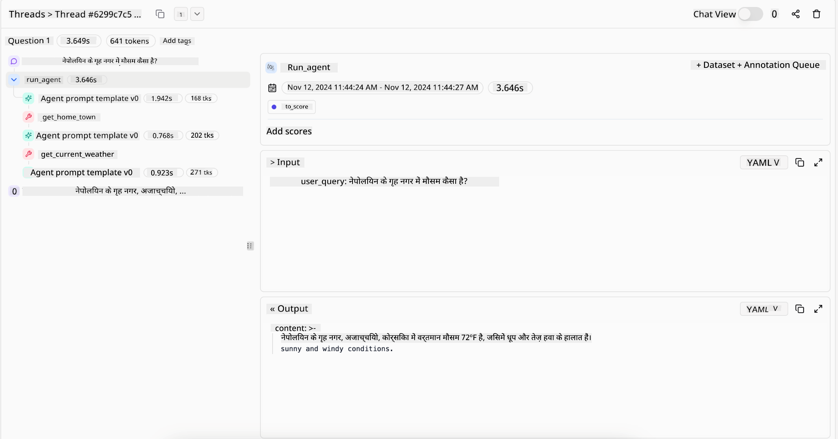Expand the Input panel to fullscreen
The image size is (838, 439).
[818, 162]
